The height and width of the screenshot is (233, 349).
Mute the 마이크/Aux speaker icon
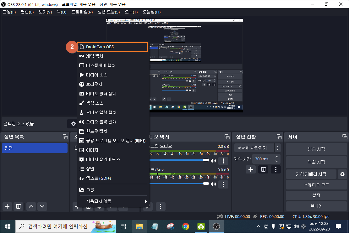[x=213, y=184]
